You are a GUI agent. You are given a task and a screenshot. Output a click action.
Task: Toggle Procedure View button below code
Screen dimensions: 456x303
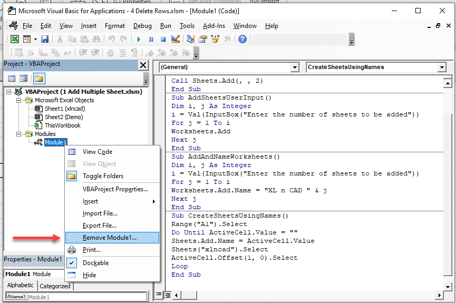pyautogui.click(x=159, y=295)
